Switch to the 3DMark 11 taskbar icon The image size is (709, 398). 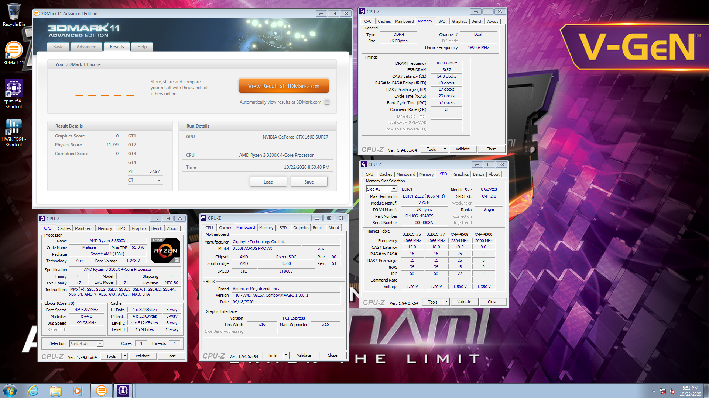coord(101,391)
